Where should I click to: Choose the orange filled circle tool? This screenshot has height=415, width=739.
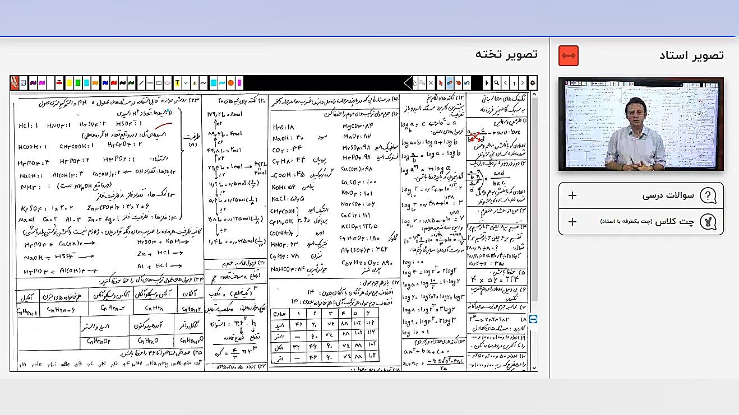click(x=231, y=83)
